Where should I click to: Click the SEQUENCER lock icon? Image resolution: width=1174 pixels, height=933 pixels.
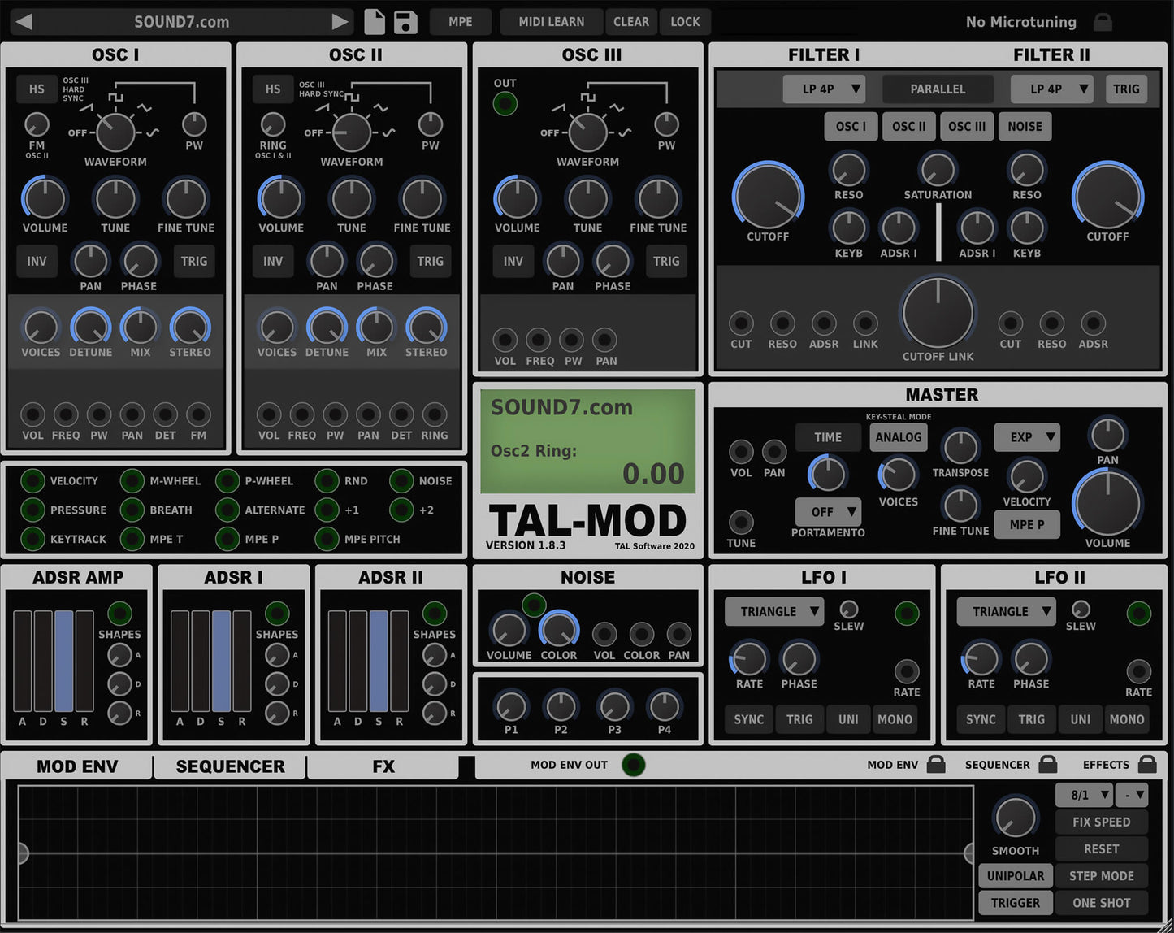point(1048,765)
